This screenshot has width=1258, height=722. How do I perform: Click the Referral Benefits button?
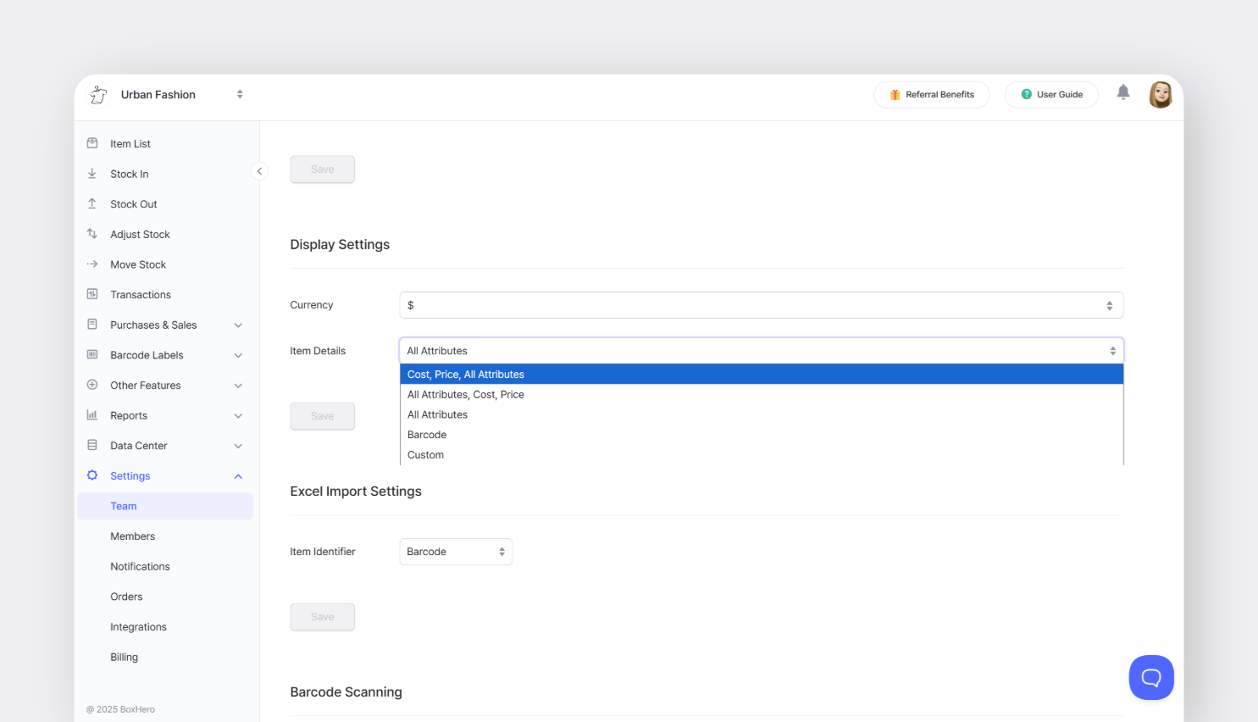[x=932, y=94]
